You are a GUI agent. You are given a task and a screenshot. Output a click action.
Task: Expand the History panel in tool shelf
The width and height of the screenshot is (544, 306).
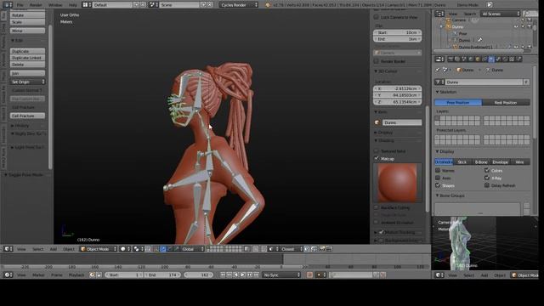pyautogui.click(x=20, y=126)
